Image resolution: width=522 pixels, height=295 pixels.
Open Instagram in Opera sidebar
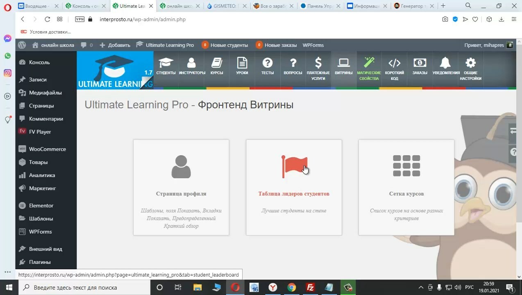coord(7,73)
